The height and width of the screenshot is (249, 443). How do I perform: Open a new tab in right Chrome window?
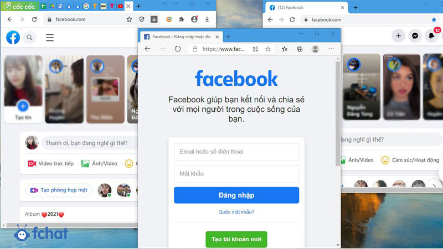point(356,8)
